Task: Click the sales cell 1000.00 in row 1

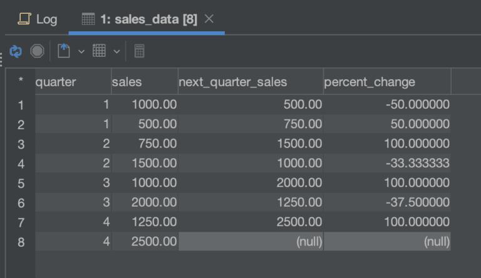Action: [x=145, y=104]
